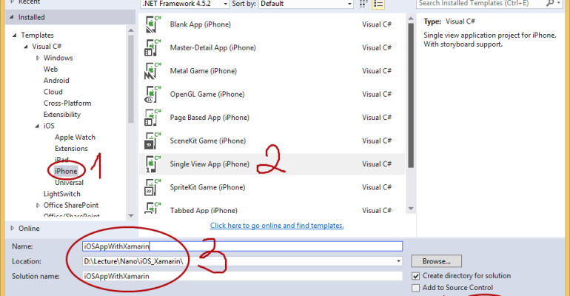The image size is (570, 296).
Task: Expand the Office SharePoint node arrow
Action: point(38,205)
